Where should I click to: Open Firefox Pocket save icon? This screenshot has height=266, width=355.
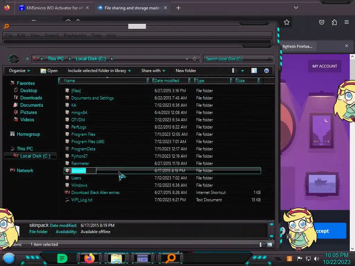click(x=322, y=22)
